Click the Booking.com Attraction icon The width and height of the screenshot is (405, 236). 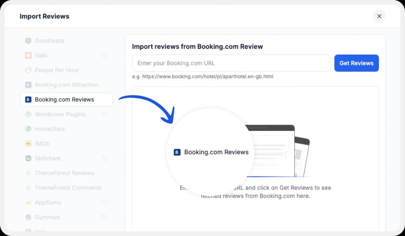tap(28, 85)
